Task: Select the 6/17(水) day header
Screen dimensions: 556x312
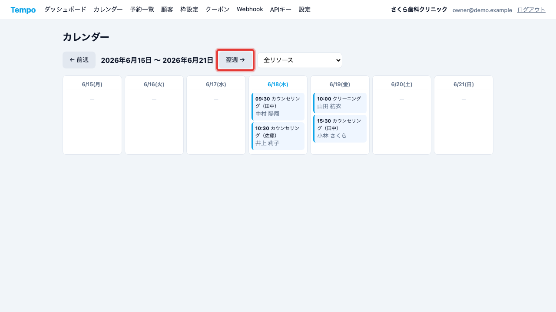Action: tap(216, 84)
